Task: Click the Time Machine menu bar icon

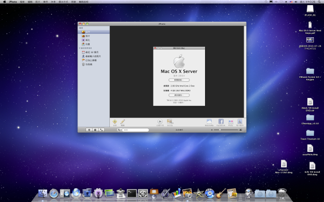Action: pos(266,2)
